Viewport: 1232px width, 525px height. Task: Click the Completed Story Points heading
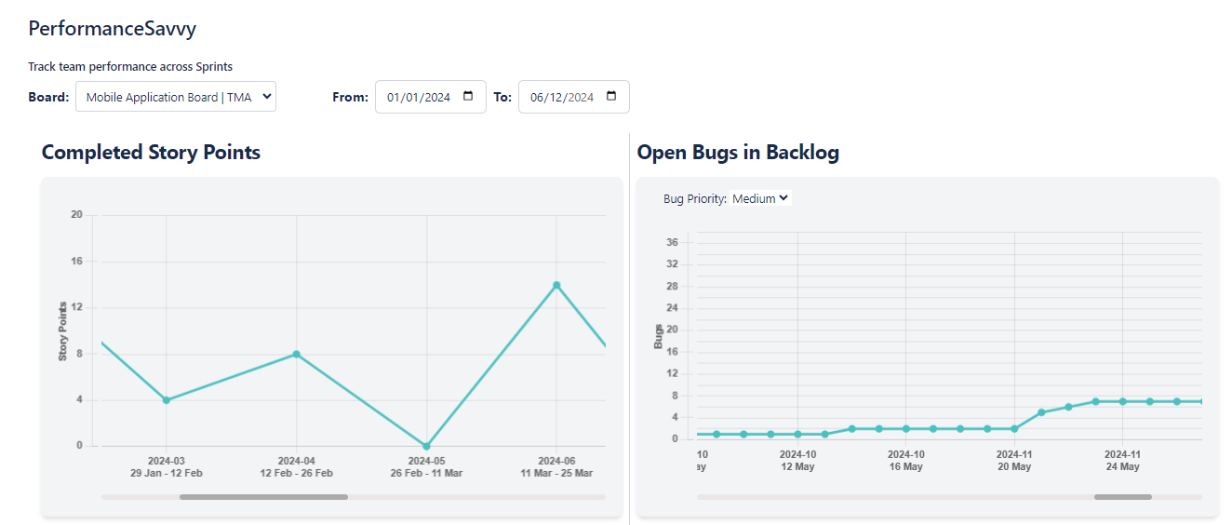[151, 152]
